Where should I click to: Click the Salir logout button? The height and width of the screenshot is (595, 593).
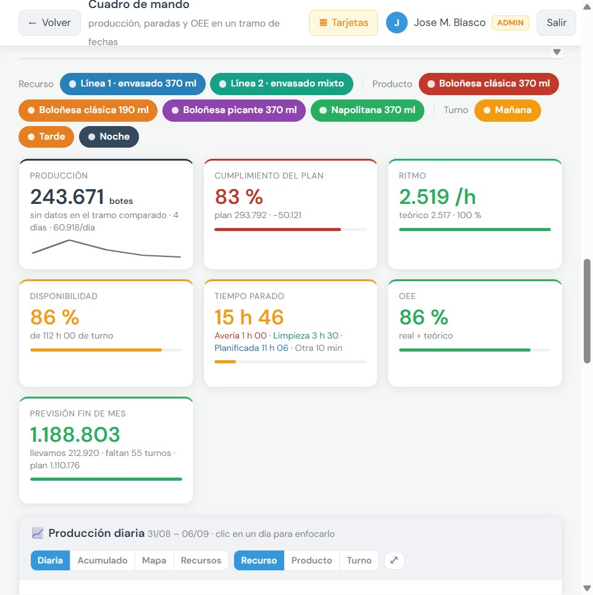(556, 23)
